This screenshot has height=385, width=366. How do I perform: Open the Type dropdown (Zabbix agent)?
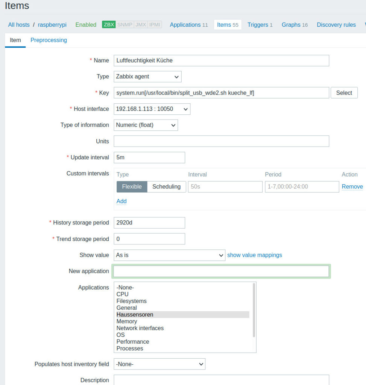click(x=147, y=77)
